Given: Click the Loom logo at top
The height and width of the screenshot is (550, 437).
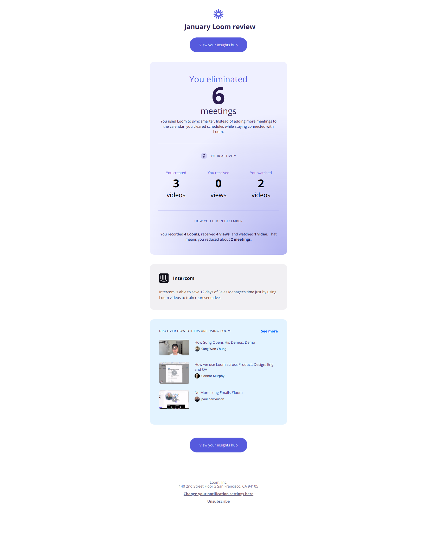Looking at the screenshot, I should coord(218,14).
